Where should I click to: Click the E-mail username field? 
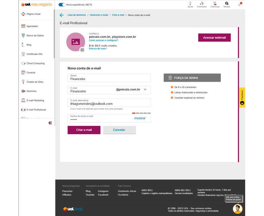(x=92, y=90)
